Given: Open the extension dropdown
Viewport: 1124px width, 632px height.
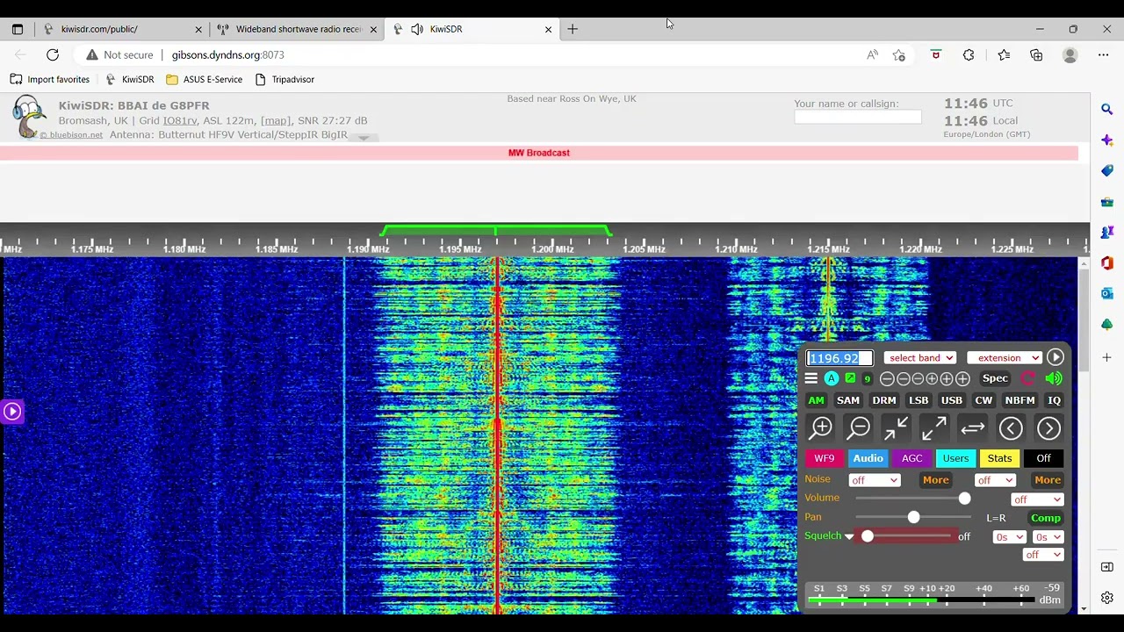Looking at the screenshot, I should 1004,357.
